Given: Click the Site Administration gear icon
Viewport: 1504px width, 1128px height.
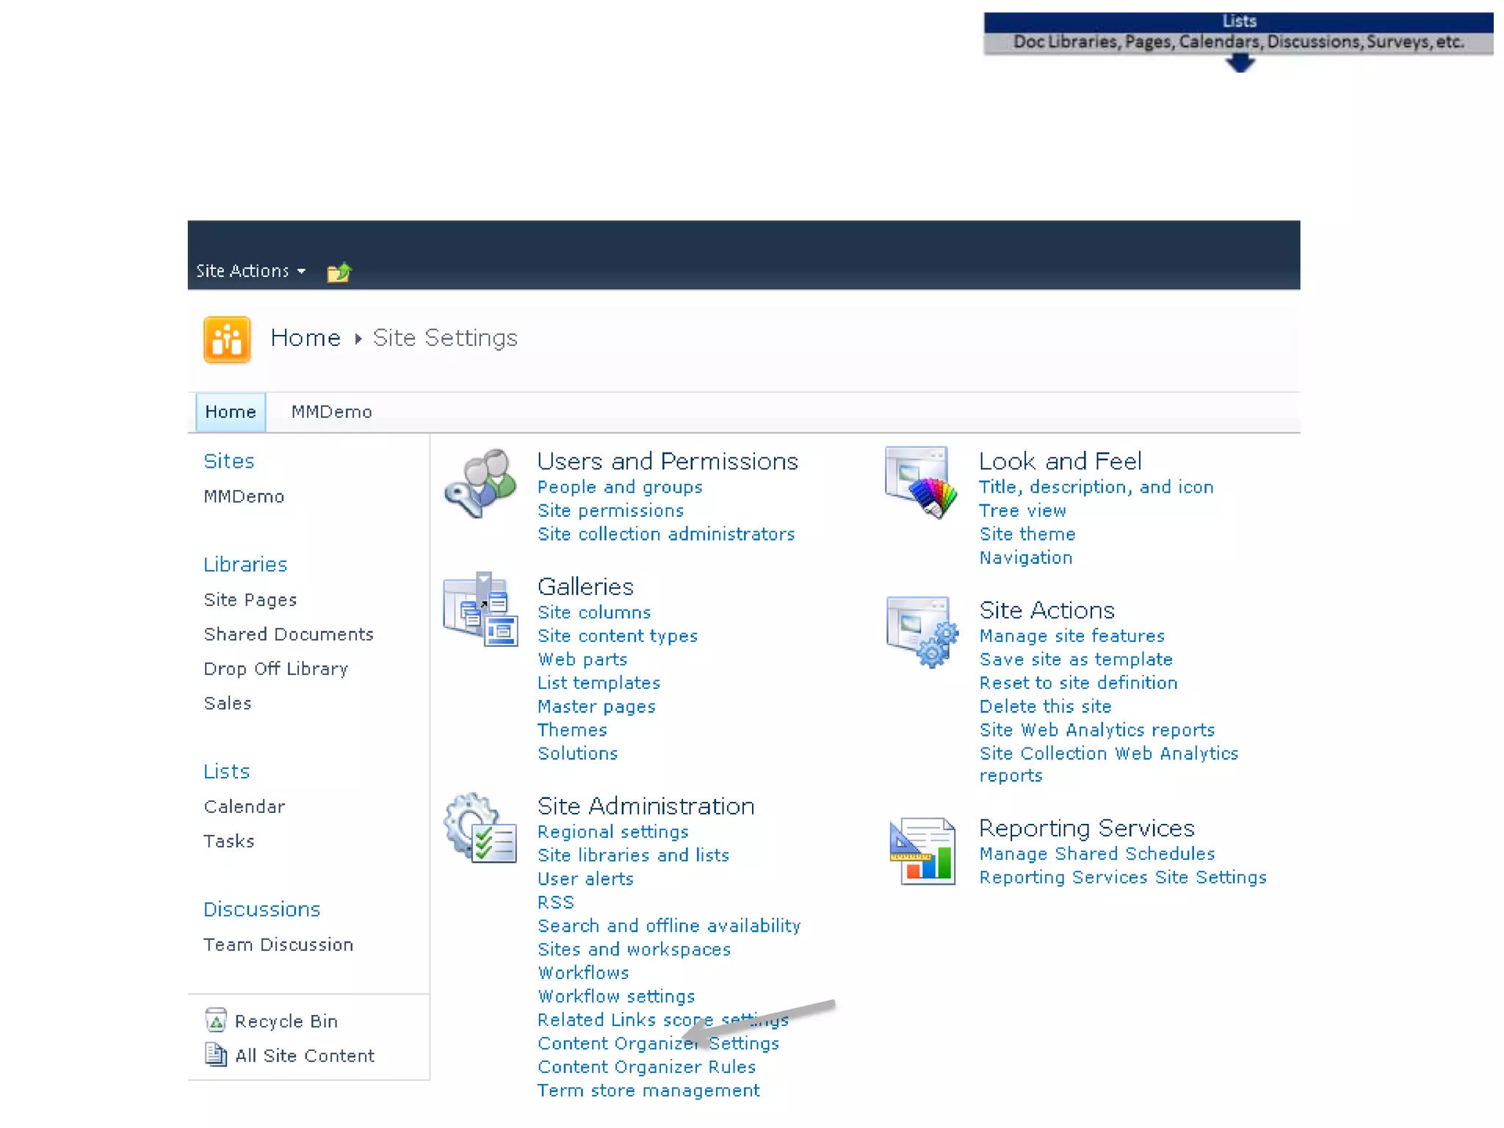Looking at the screenshot, I should pyautogui.click(x=480, y=828).
